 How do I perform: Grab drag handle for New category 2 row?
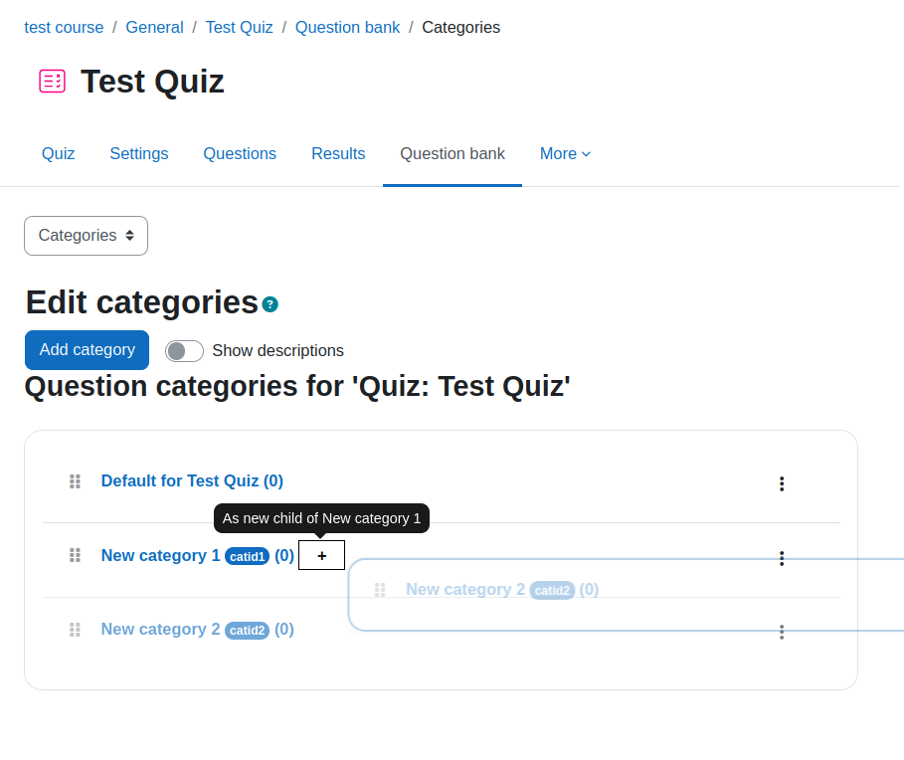pos(75,629)
